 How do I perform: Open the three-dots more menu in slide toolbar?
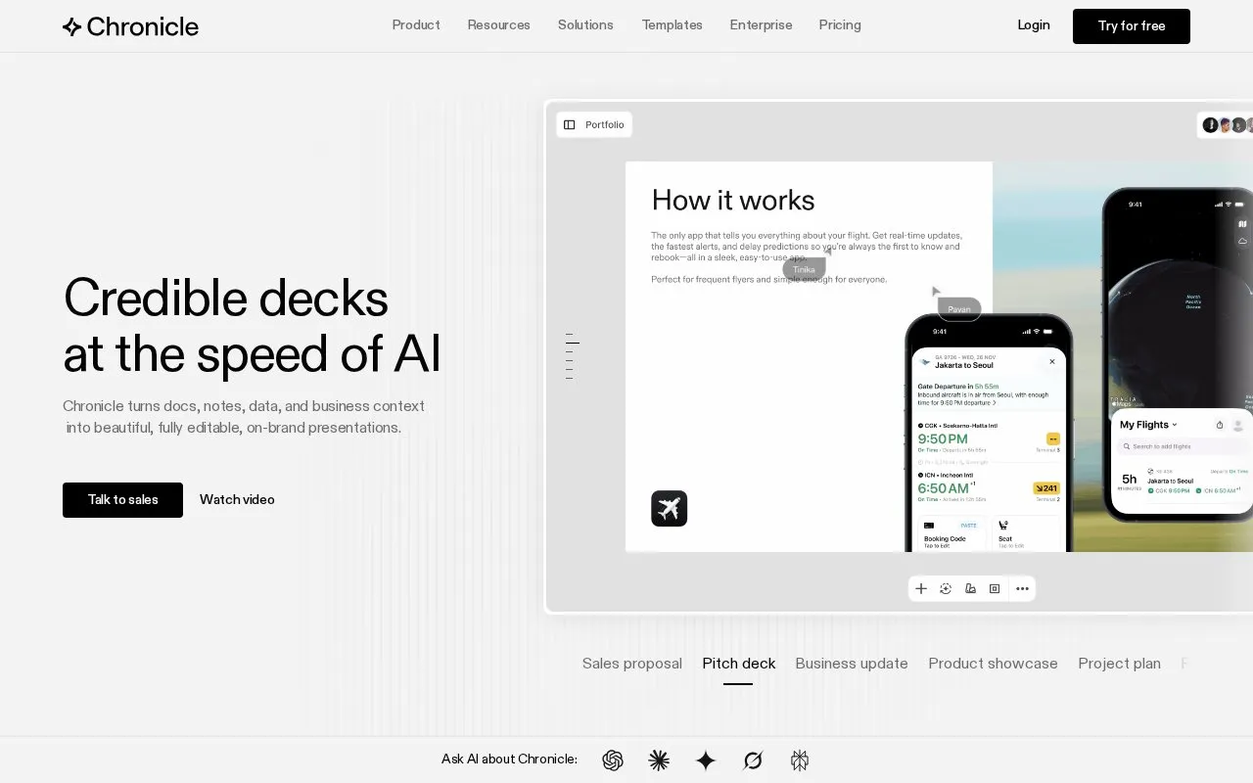point(1022,588)
